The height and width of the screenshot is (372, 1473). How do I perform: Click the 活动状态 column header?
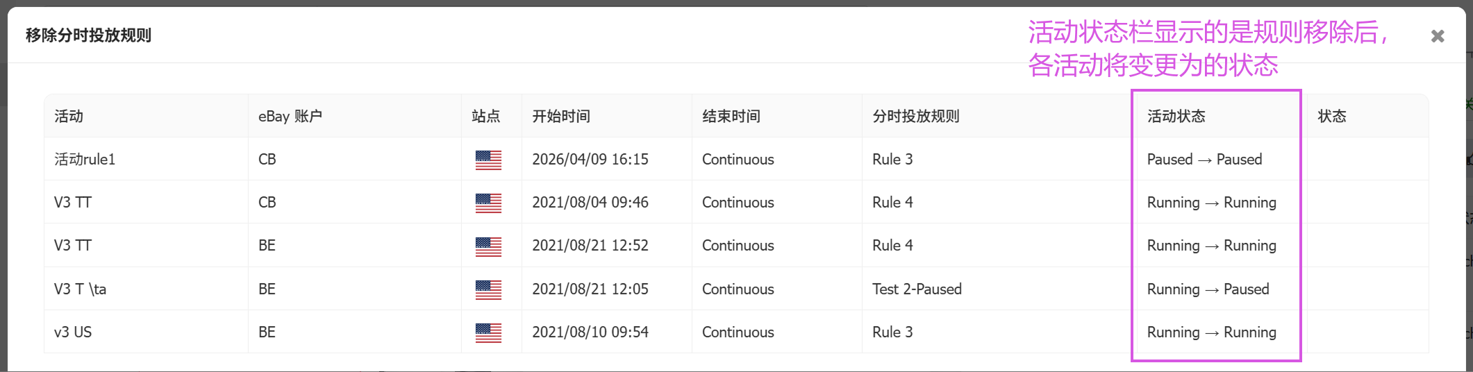[x=1176, y=116]
